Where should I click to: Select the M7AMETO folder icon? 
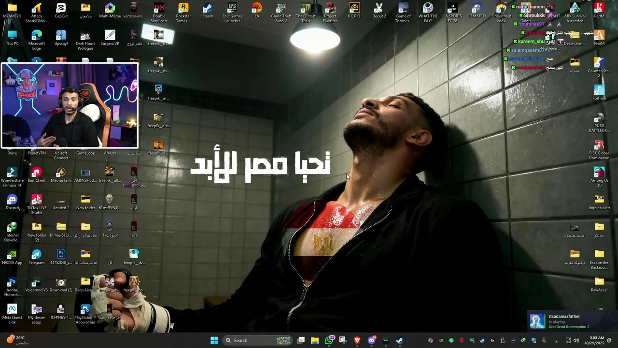click(12, 11)
